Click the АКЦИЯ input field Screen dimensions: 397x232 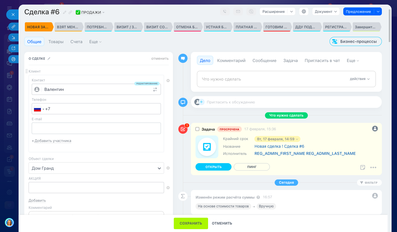[x=96, y=188]
